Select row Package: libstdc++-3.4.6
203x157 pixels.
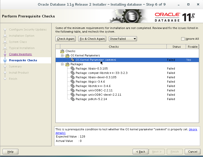(127, 86)
